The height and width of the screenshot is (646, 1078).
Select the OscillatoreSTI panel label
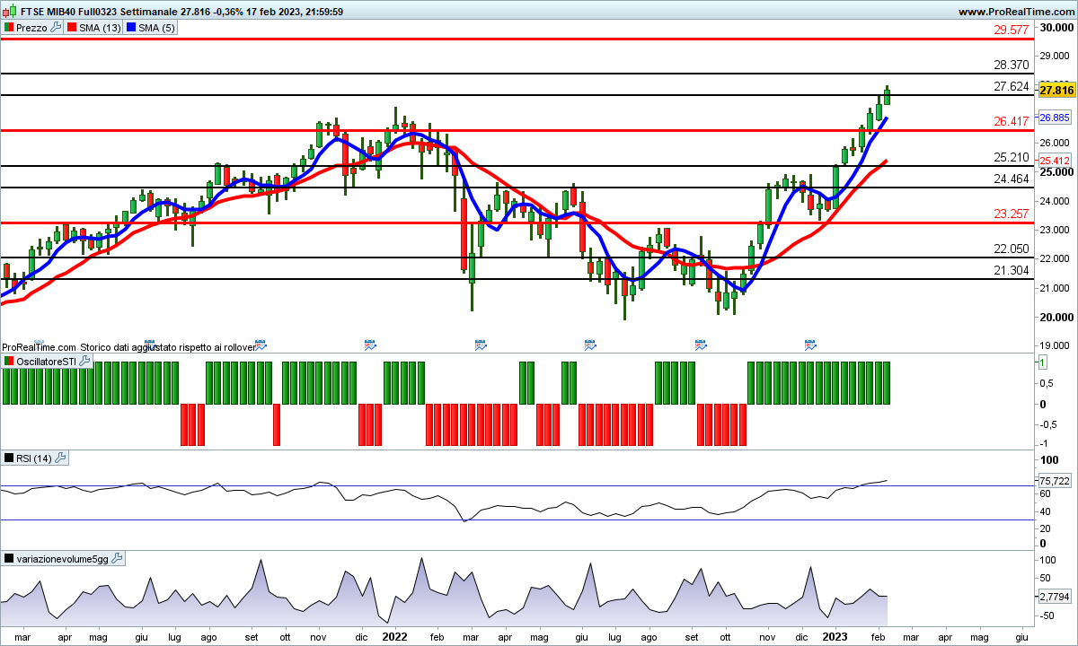tap(47, 361)
